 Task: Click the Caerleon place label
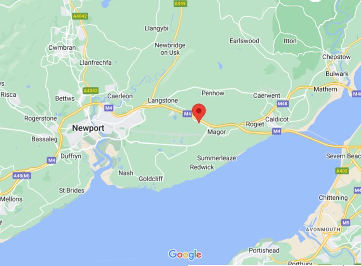point(120,96)
